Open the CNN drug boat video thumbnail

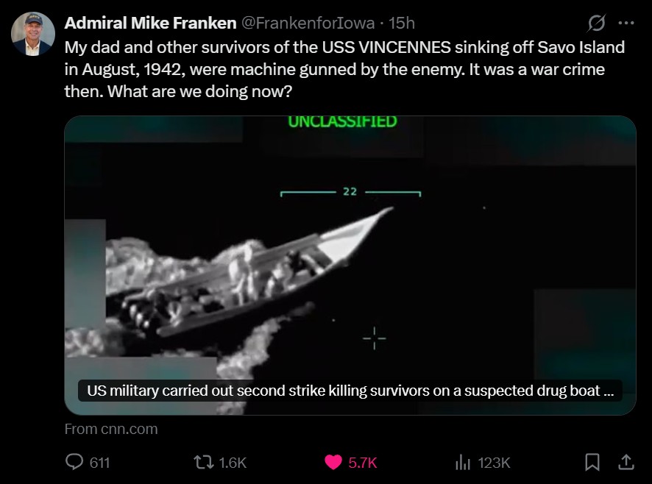coord(350,266)
